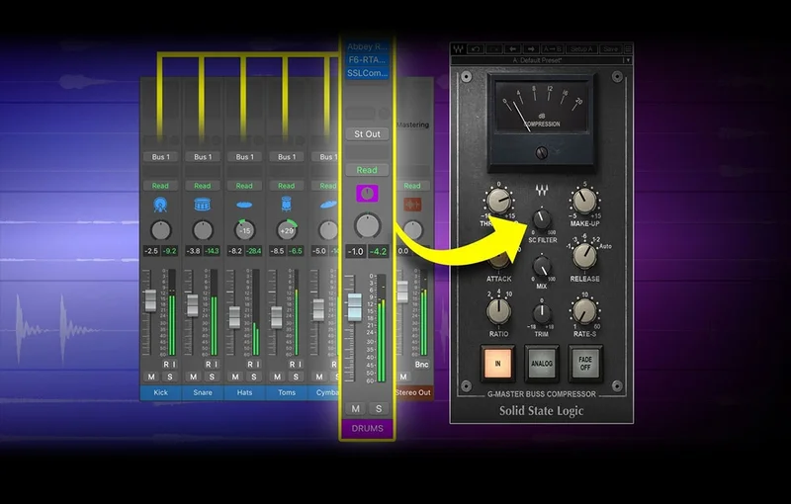
Task: Open the SSLCom... plugin slot
Action: pos(367,73)
